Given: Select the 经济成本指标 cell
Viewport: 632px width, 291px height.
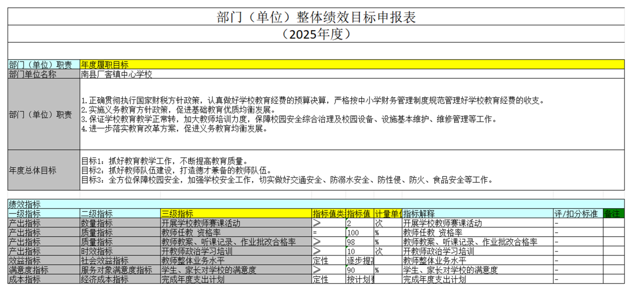Looking at the screenshot, I should [x=120, y=279].
